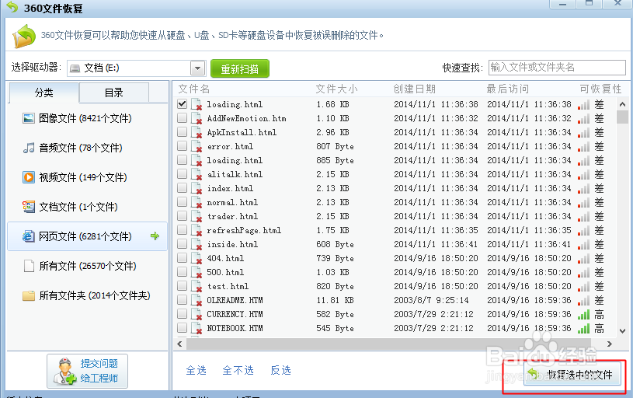
Task: Click the 全选 select all link
Action: tap(197, 370)
